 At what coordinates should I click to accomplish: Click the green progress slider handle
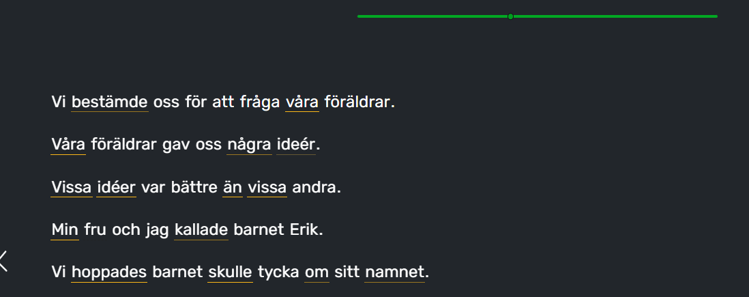(510, 16)
